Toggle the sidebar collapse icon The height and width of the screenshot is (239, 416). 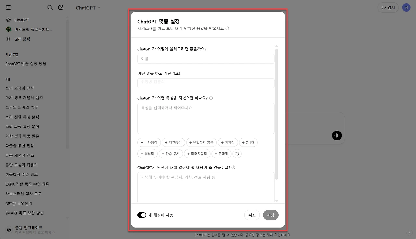(x=9, y=7)
